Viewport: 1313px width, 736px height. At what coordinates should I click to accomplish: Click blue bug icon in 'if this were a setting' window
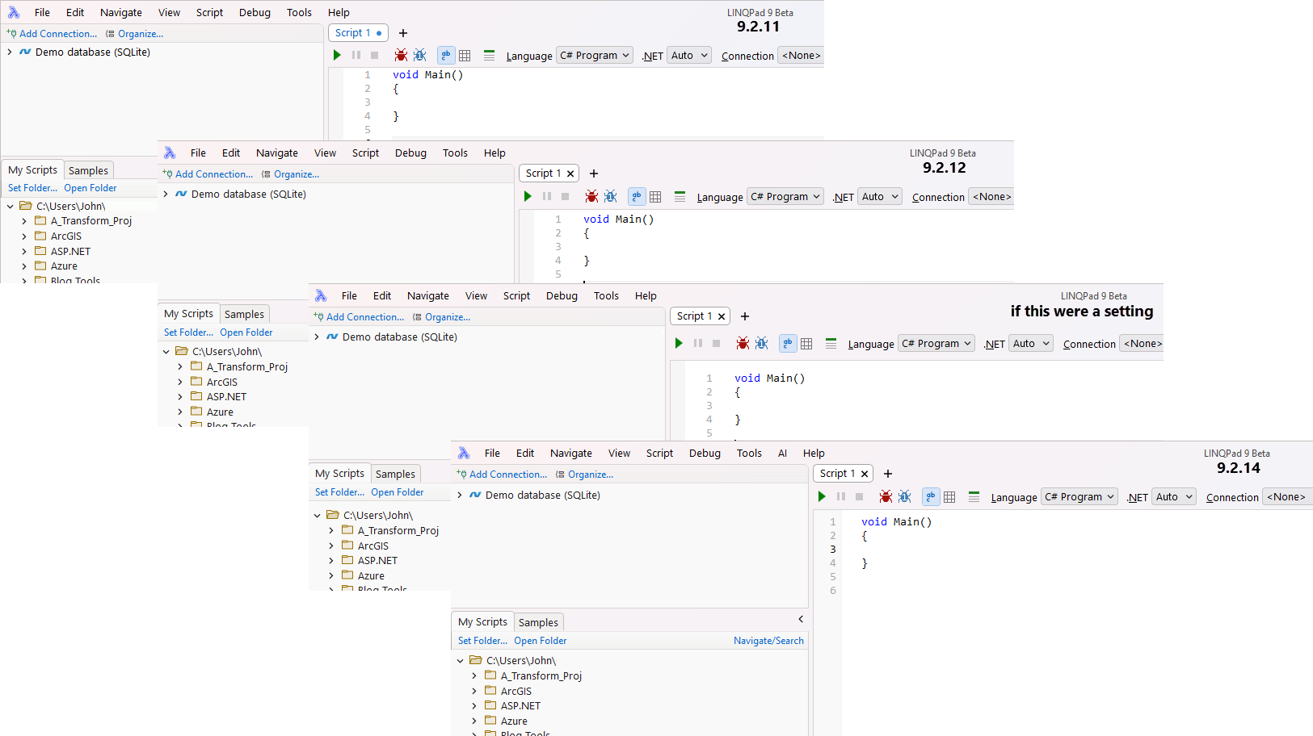(x=761, y=343)
